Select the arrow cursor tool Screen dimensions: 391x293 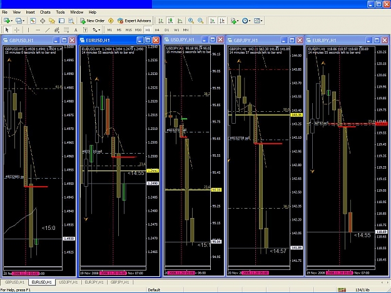[x=7, y=30]
